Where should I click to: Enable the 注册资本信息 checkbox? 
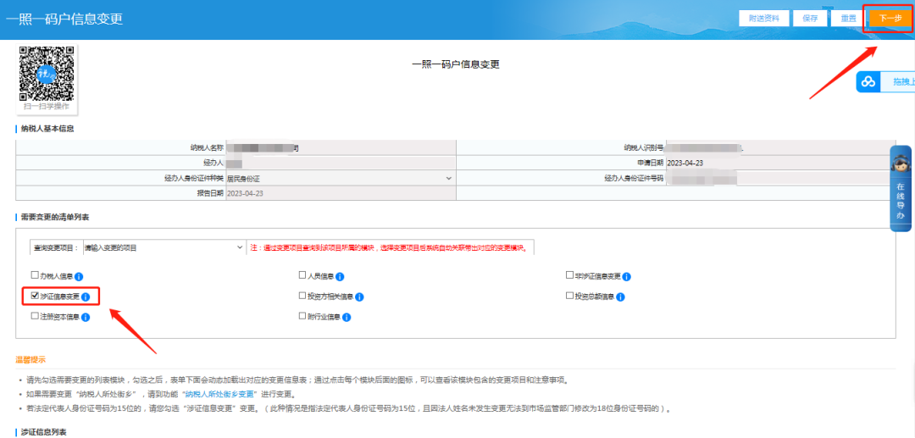[x=35, y=316]
